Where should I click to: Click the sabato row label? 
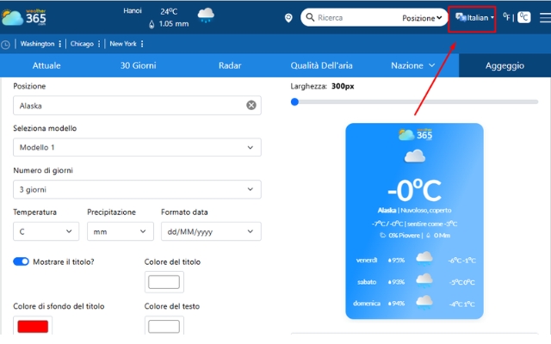click(x=367, y=282)
